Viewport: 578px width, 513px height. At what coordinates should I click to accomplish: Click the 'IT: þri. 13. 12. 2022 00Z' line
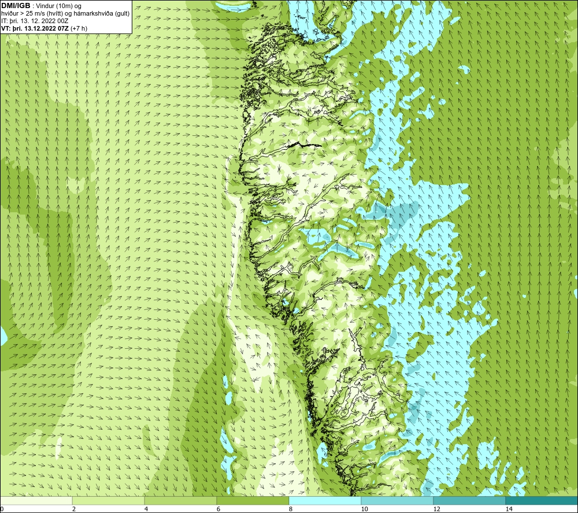(x=35, y=21)
